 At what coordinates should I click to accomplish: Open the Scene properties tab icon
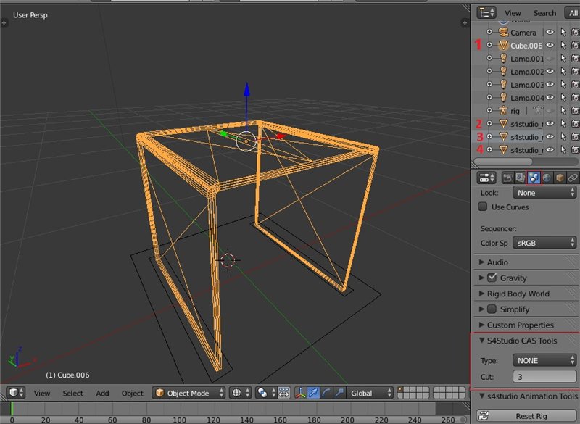534,177
